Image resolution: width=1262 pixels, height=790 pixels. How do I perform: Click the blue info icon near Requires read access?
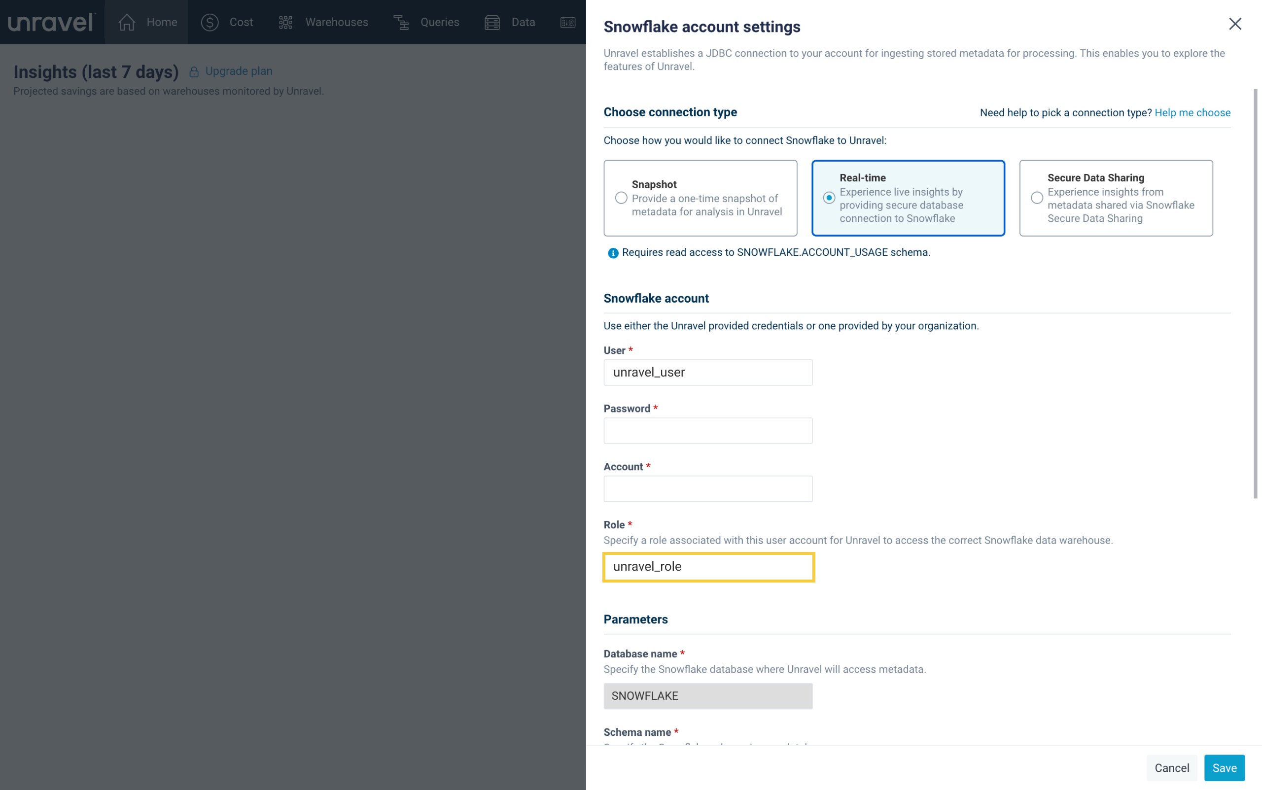click(x=613, y=253)
